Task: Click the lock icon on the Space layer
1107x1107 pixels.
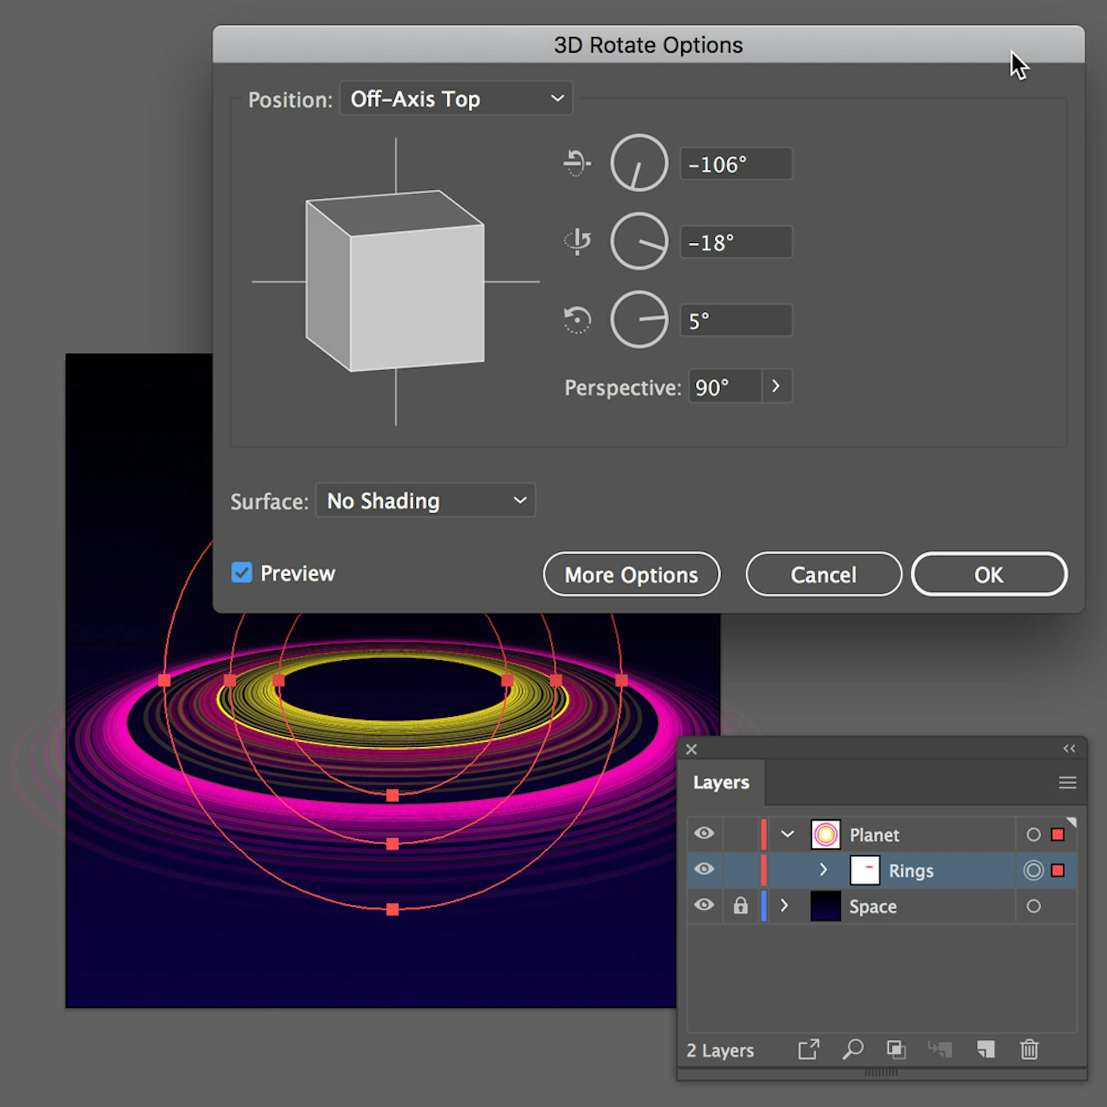Action: point(740,906)
